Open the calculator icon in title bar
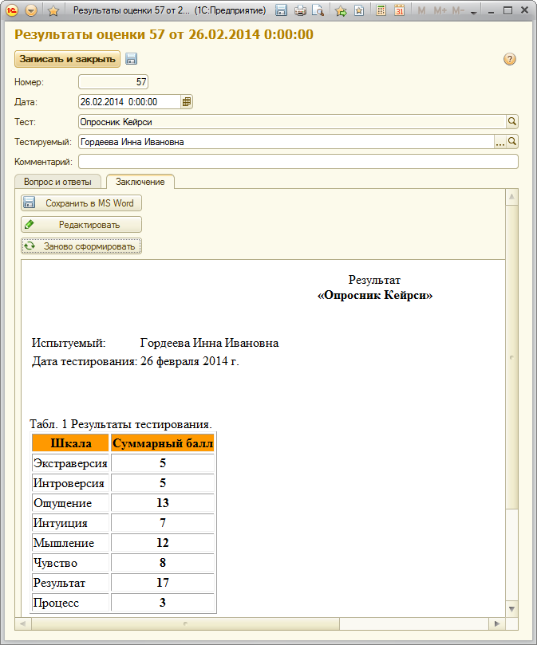Image resolution: width=537 pixels, height=645 pixels. tap(381, 10)
